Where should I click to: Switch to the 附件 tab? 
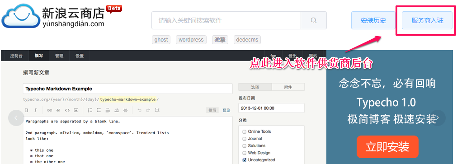(x=288, y=87)
